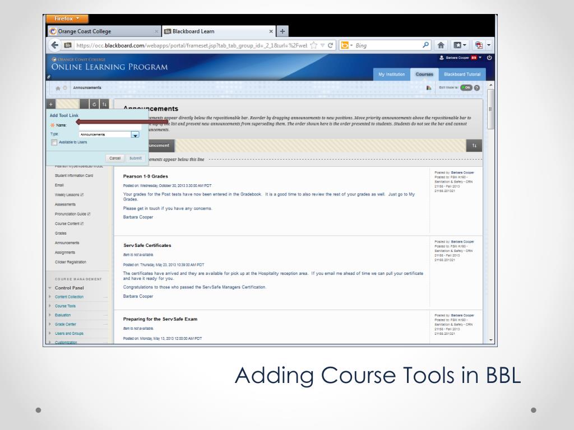
Task: Click Cancel in Add Tool Link
Action: (x=114, y=158)
